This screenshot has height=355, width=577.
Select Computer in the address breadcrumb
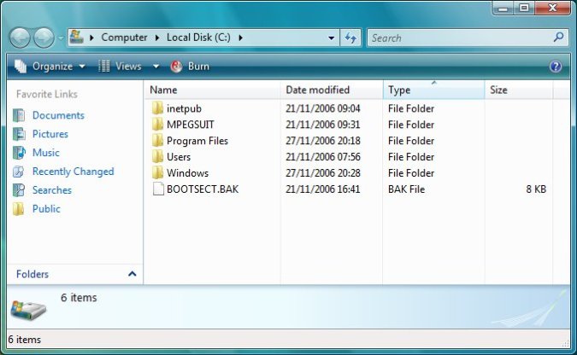tap(124, 38)
